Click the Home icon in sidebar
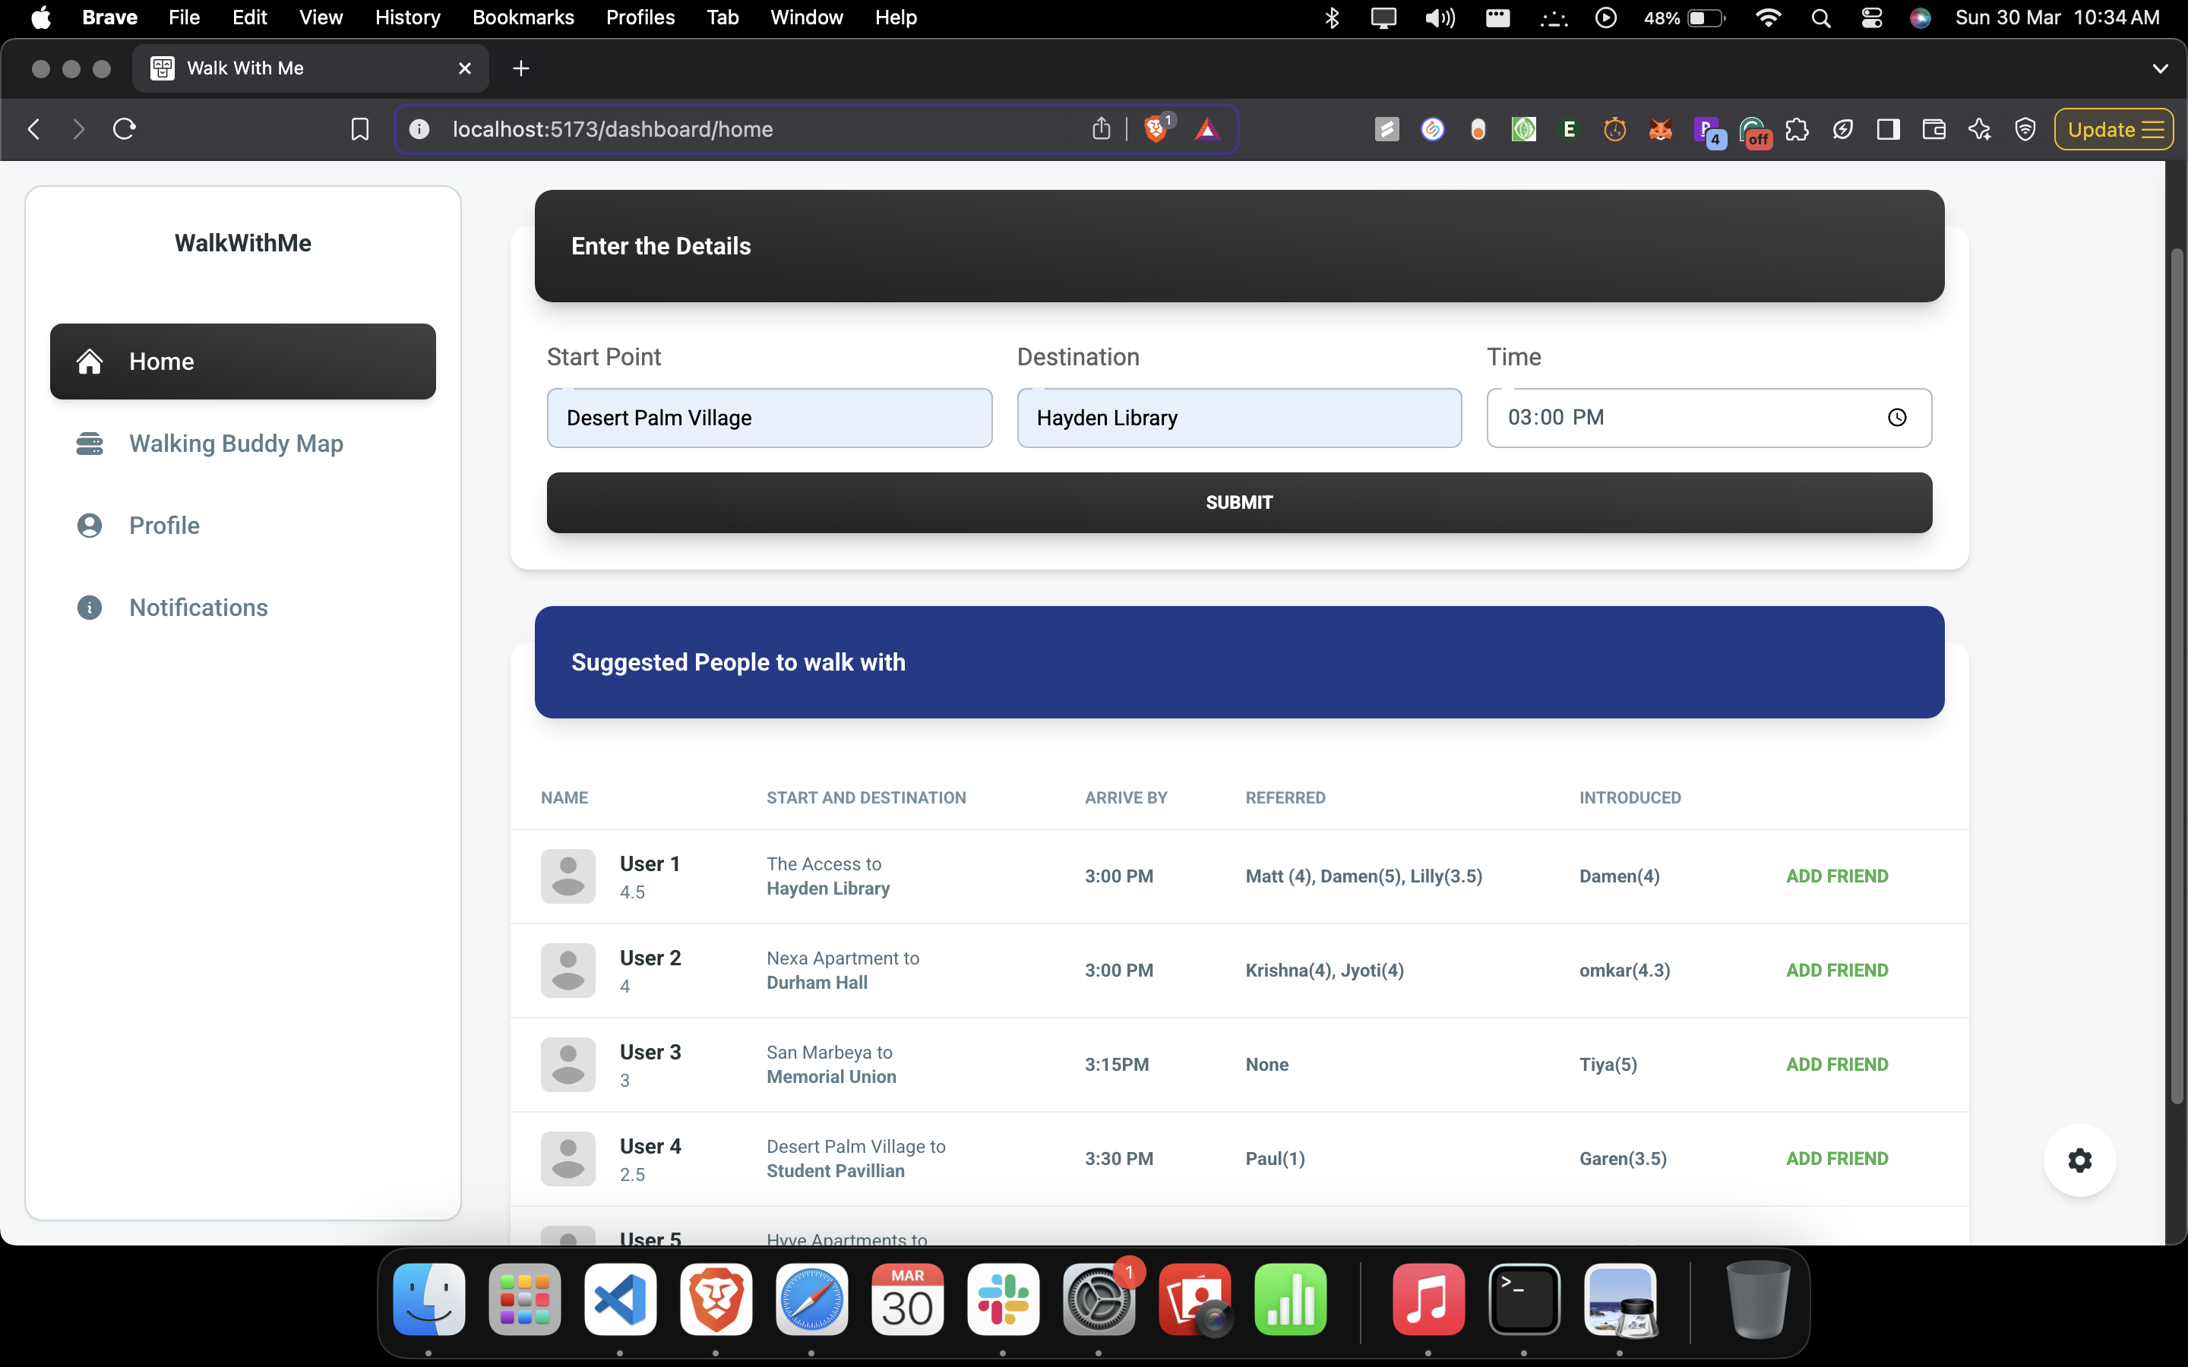Screen dimensions: 2188x1367 pyautogui.click(x=90, y=361)
